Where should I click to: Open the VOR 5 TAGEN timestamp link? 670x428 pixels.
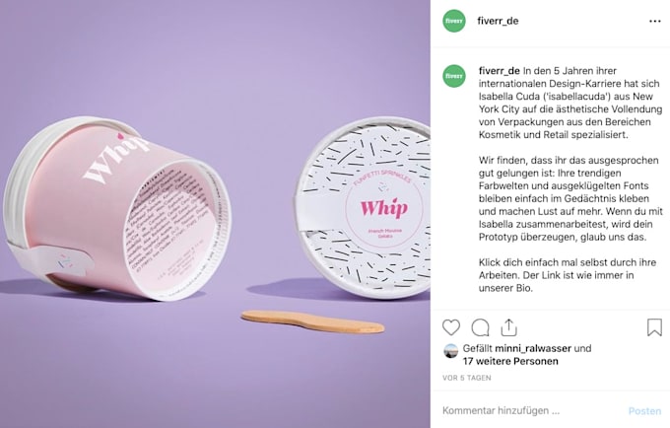click(x=467, y=378)
